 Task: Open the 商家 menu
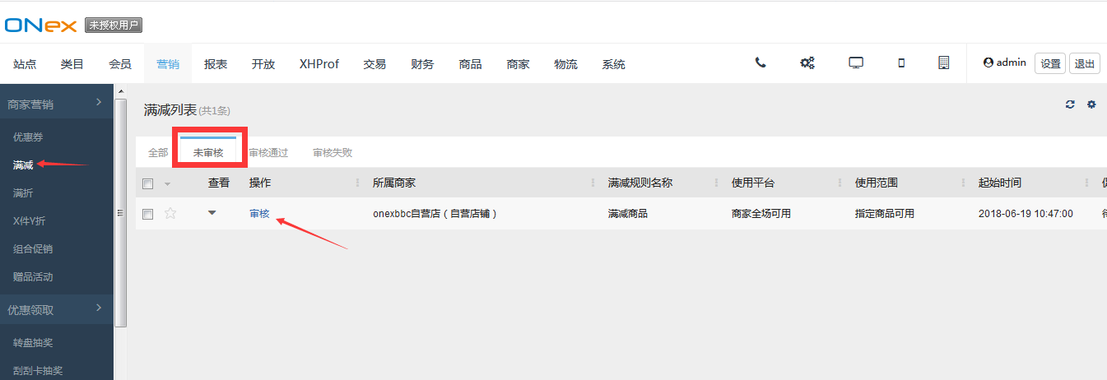pos(519,64)
